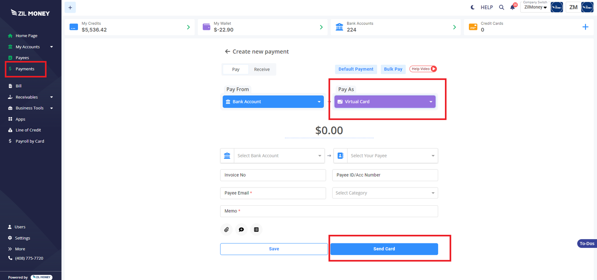The width and height of the screenshot is (597, 280).
Task: Click the phone number (408) 775-7720
Action: 29,258
